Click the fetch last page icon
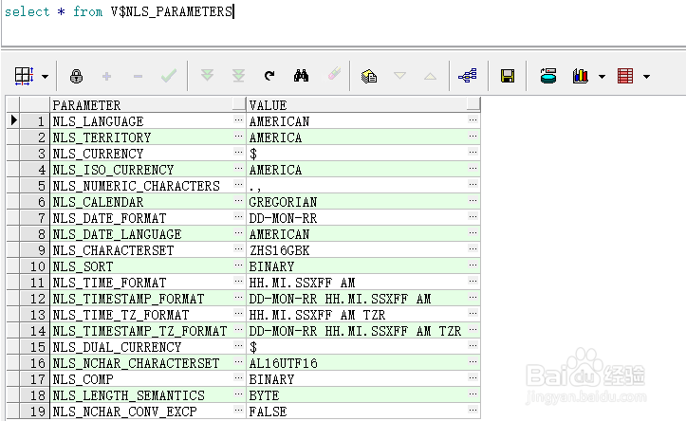686x421 pixels. [x=238, y=76]
